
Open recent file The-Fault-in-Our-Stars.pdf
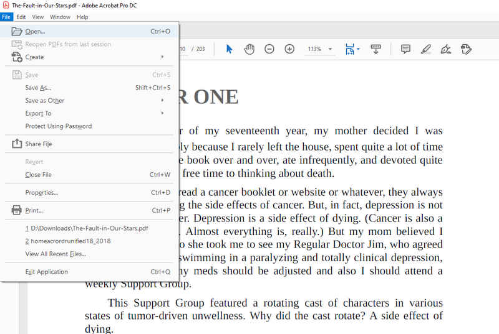coord(86,228)
